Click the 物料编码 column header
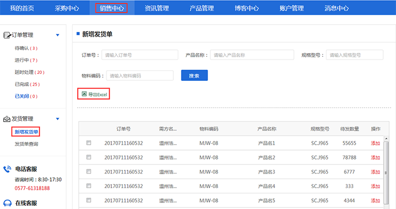 pos(209,129)
